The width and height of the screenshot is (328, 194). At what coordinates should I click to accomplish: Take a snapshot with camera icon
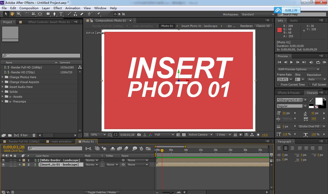pos(139,135)
